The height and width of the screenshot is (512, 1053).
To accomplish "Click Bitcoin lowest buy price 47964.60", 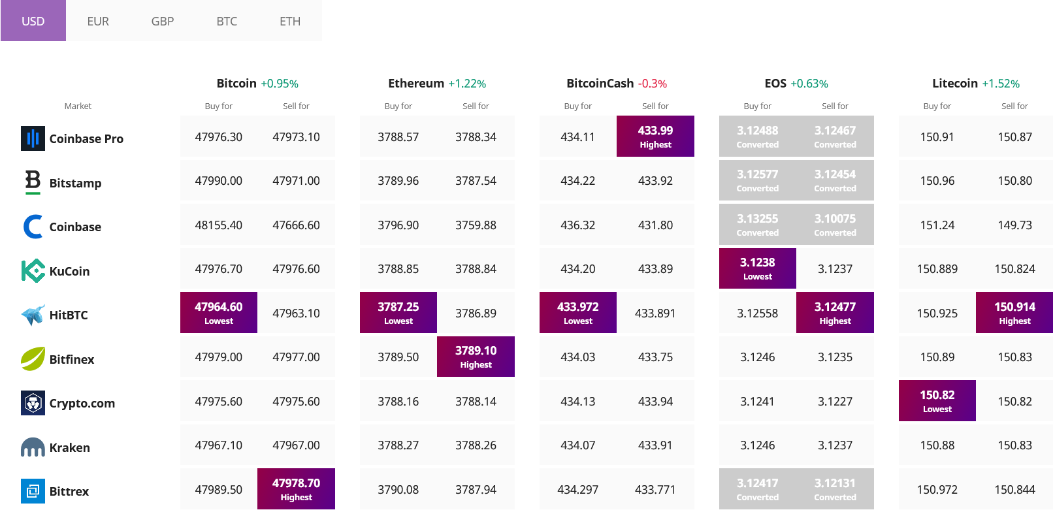I will (x=219, y=312).
